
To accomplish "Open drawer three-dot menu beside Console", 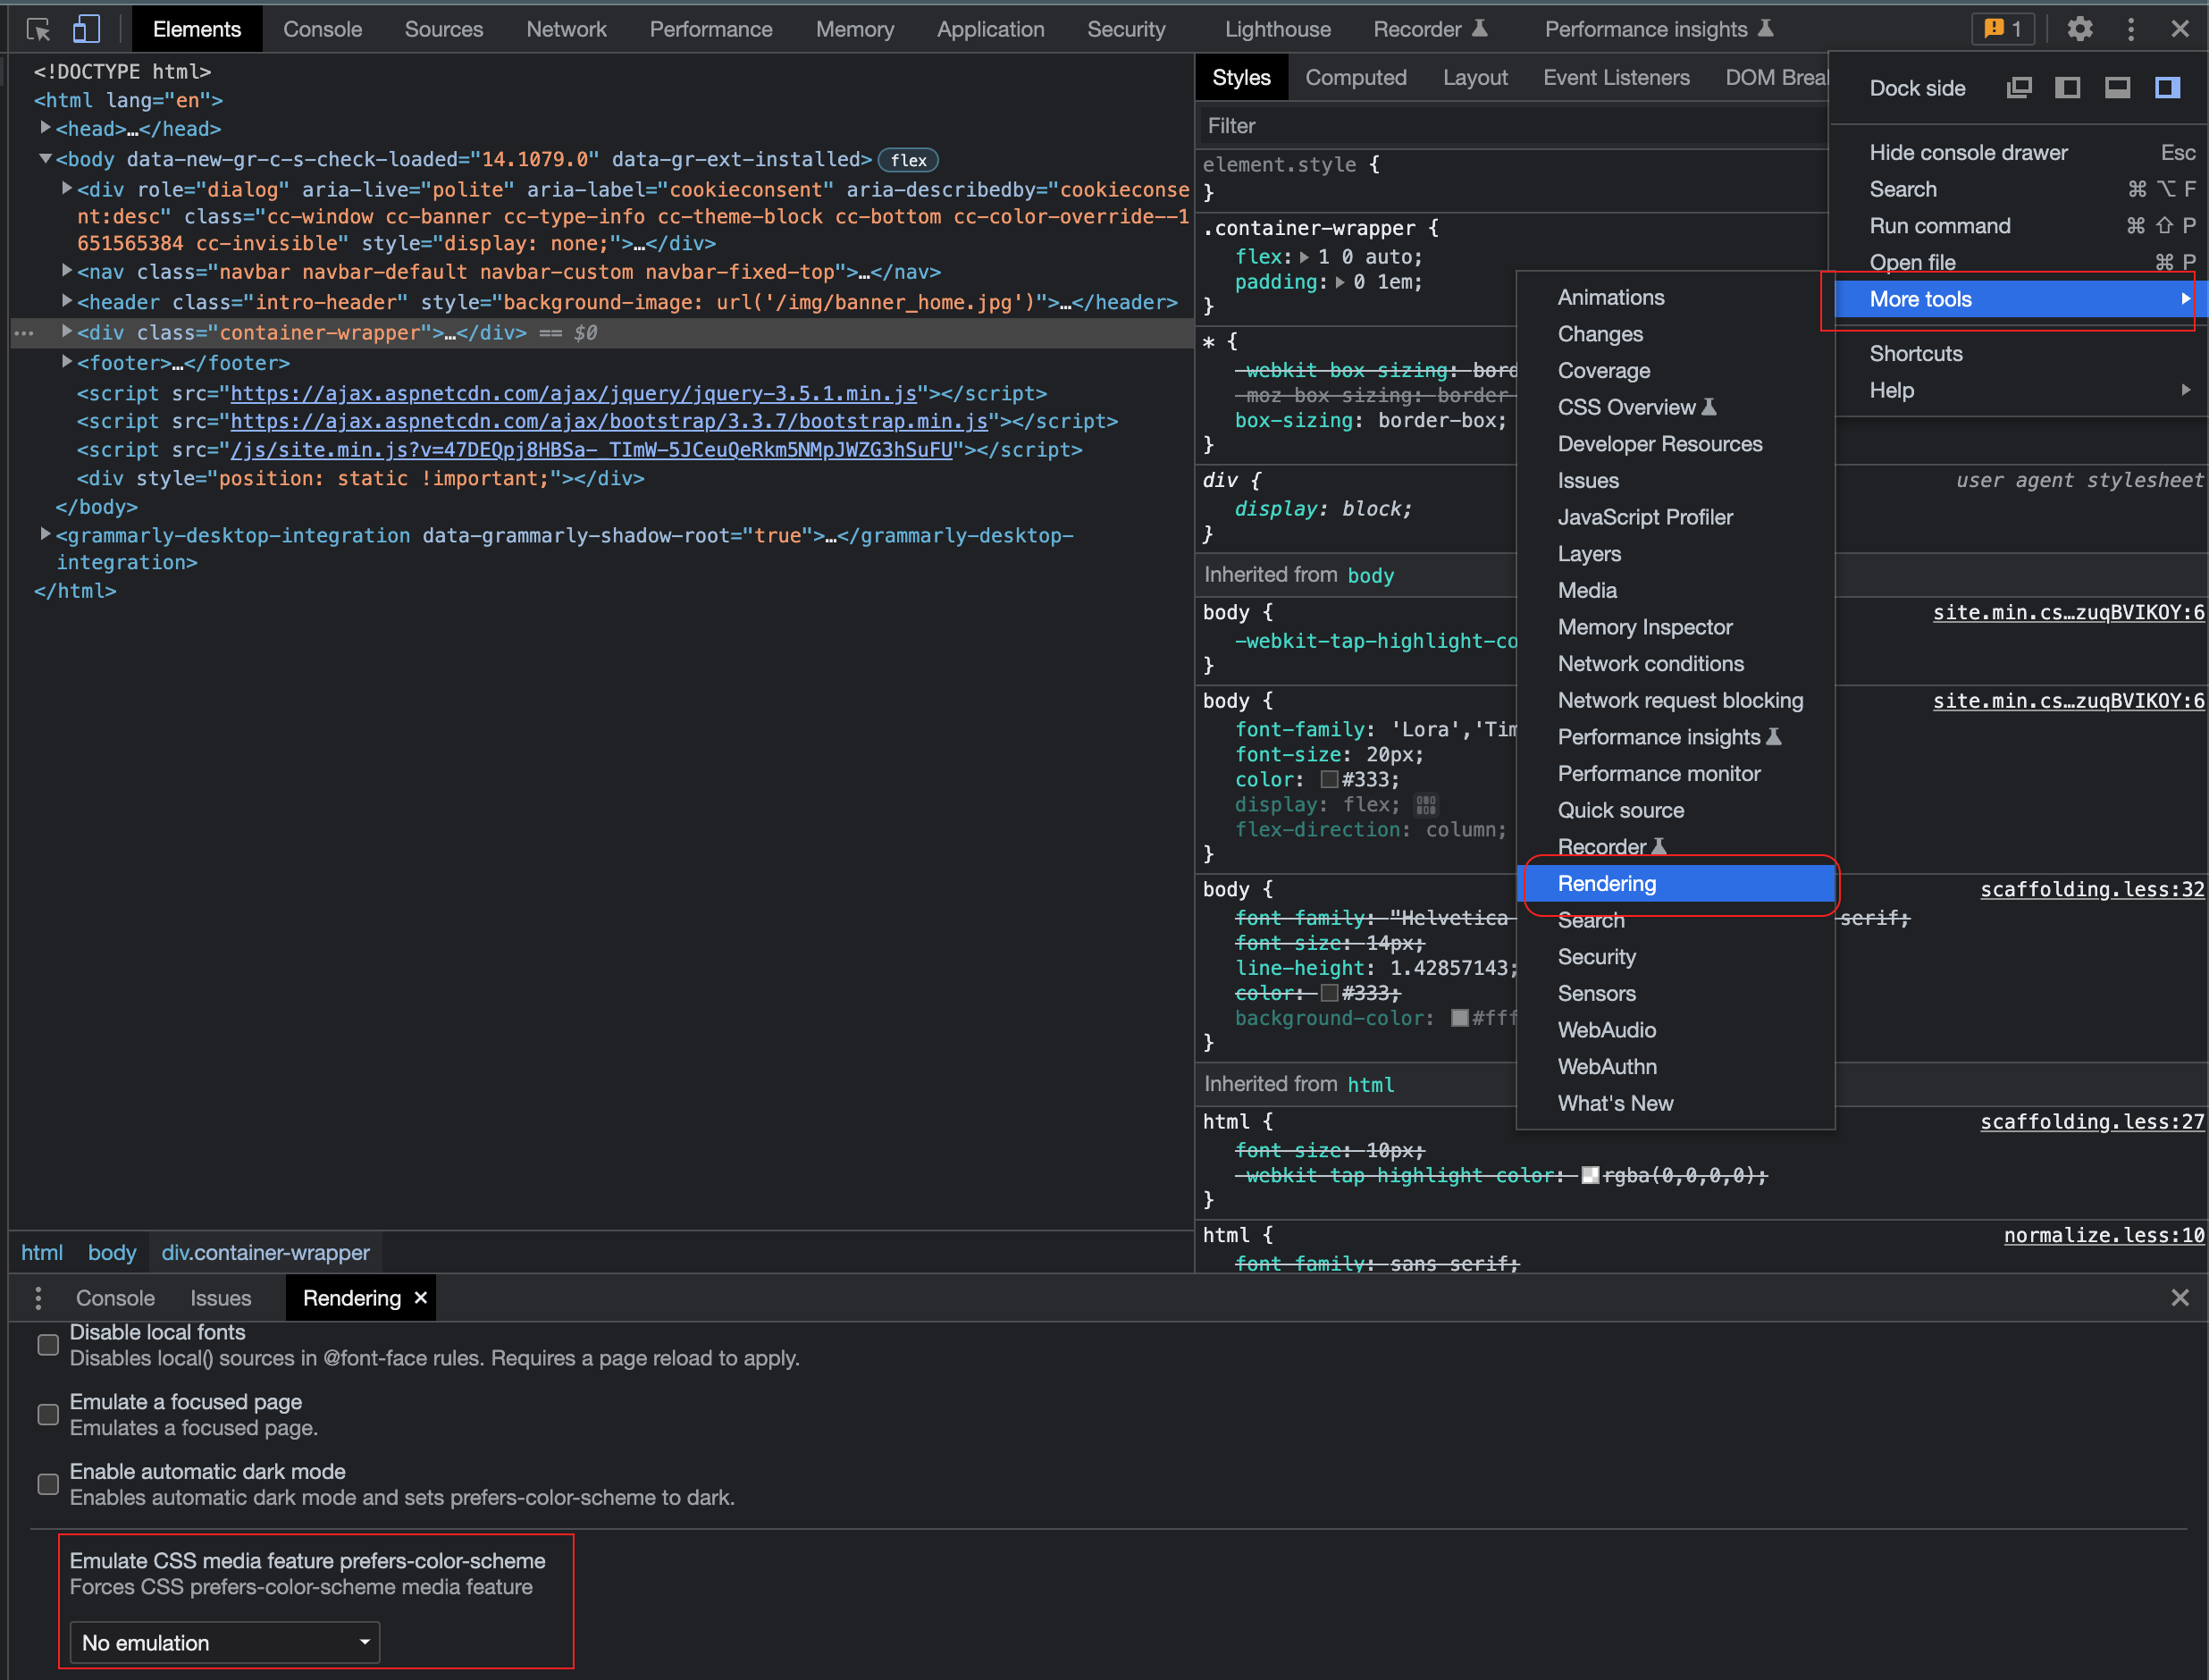I will click(x=38, y=1298).
